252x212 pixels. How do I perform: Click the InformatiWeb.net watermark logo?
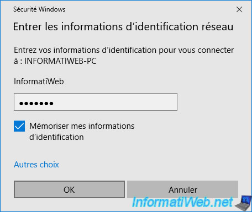(x=182, y=202)
